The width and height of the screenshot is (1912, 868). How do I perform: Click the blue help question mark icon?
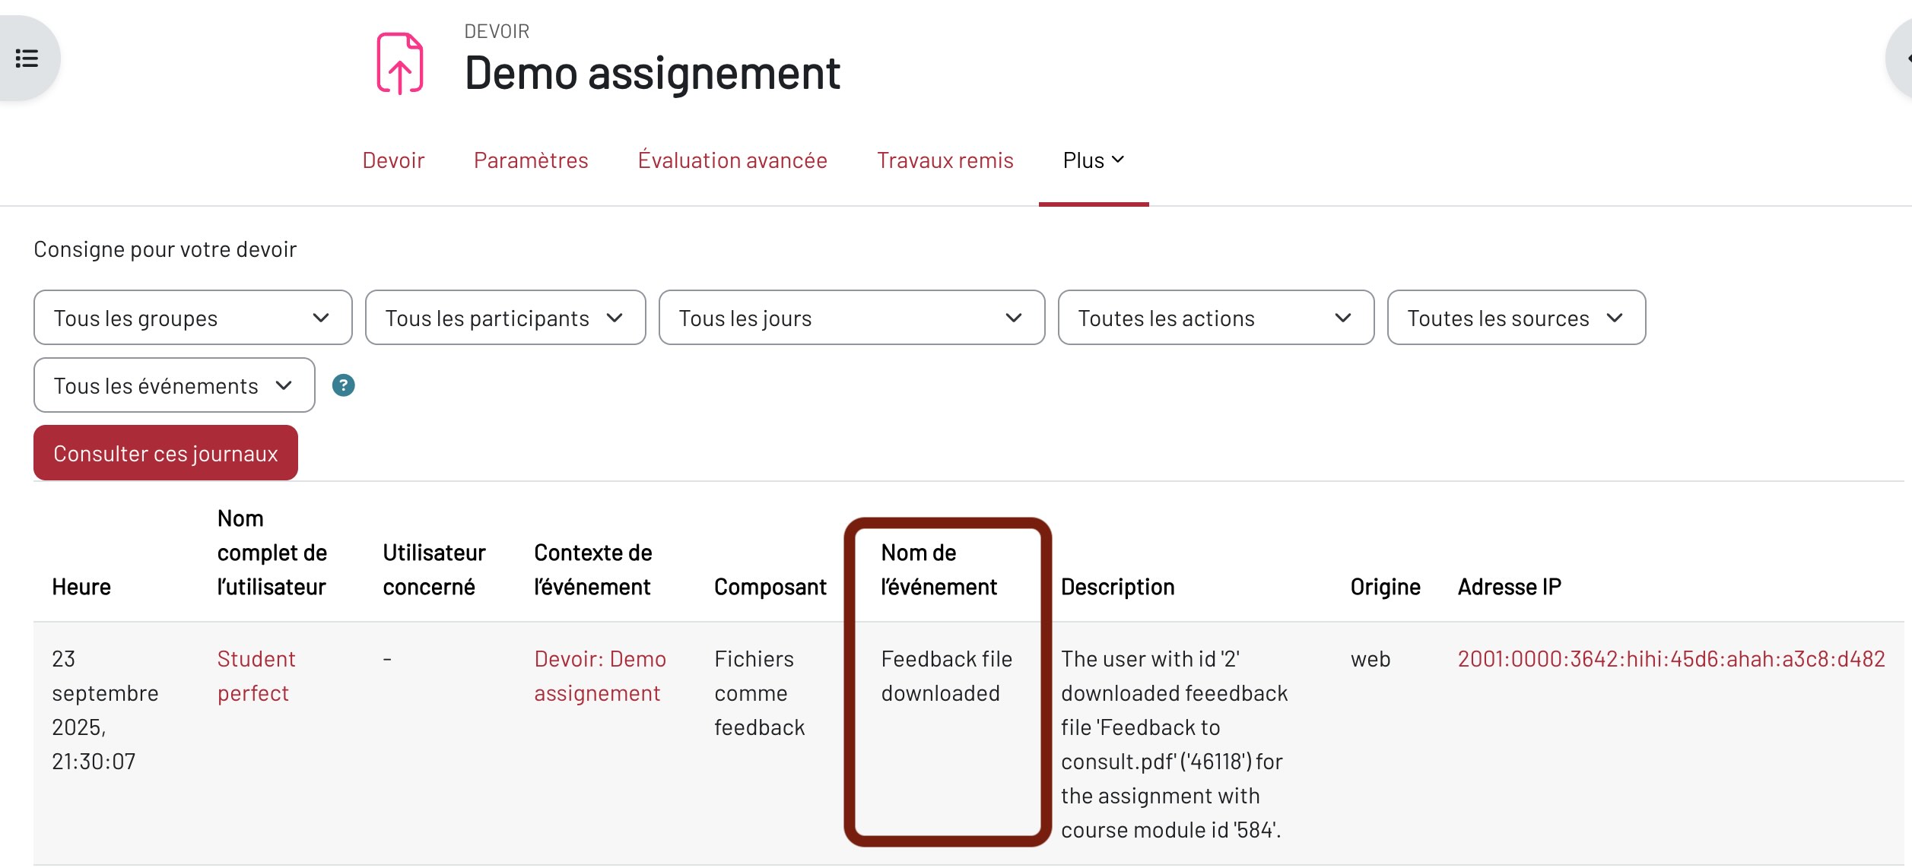click(x=344, y=386)
